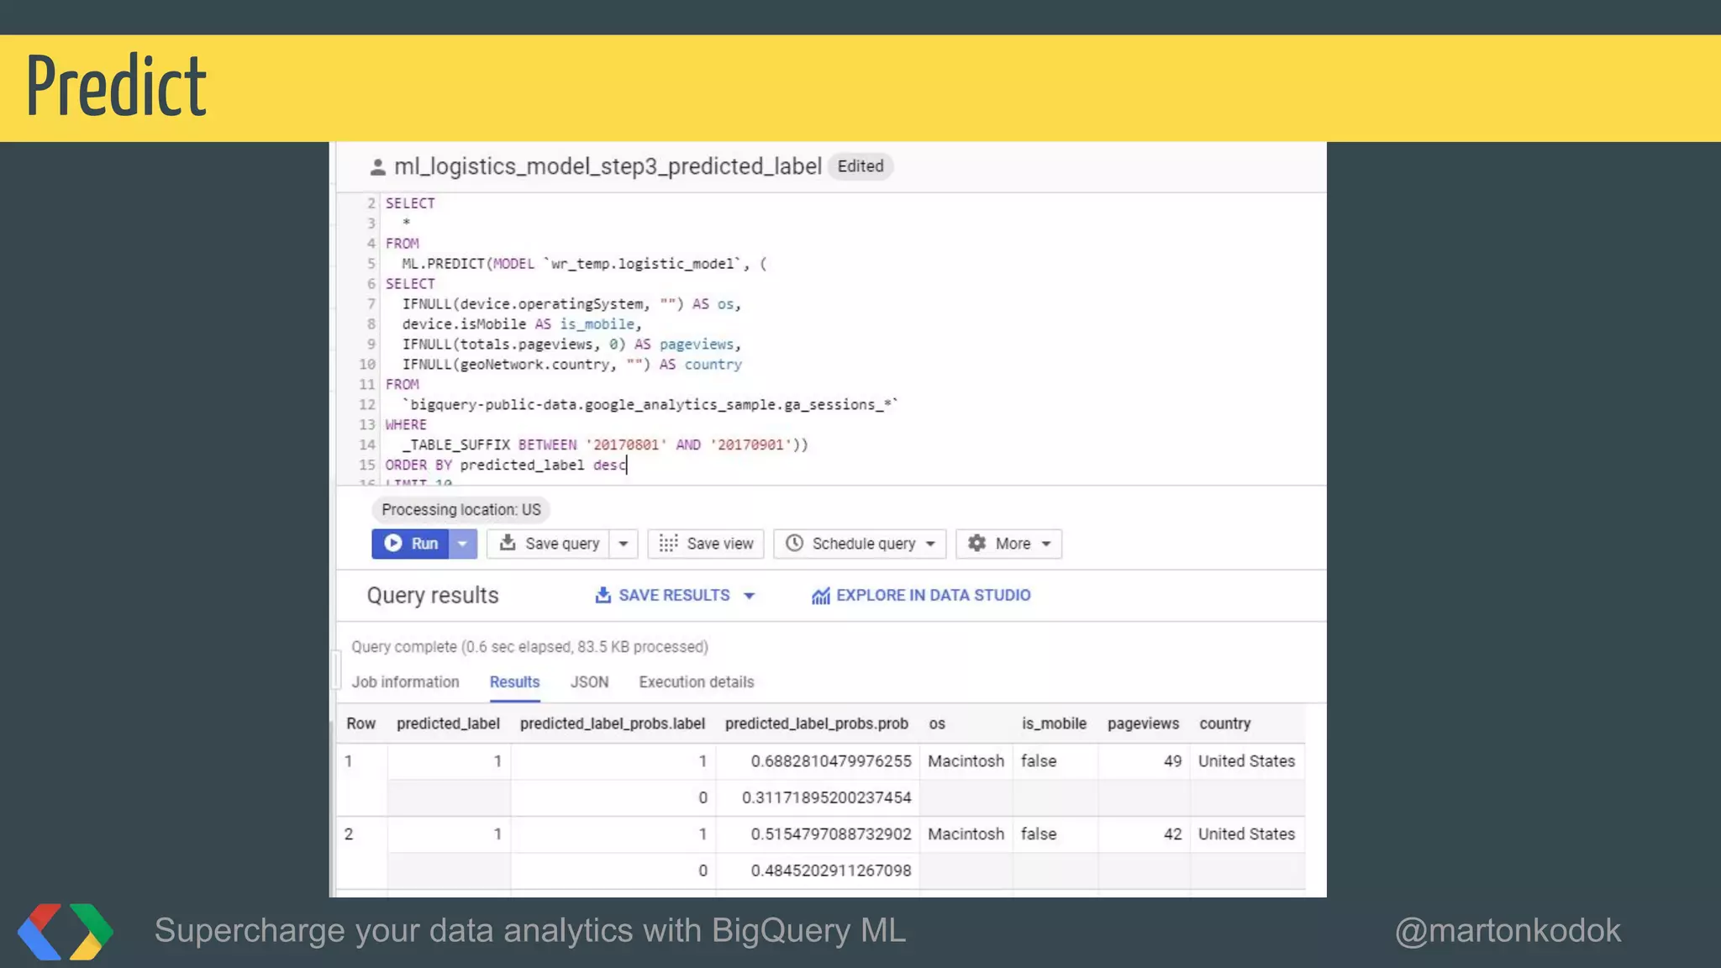Click pageviews value 49
This screenshot has height=968, width=1721.
tap(1172, 761)
